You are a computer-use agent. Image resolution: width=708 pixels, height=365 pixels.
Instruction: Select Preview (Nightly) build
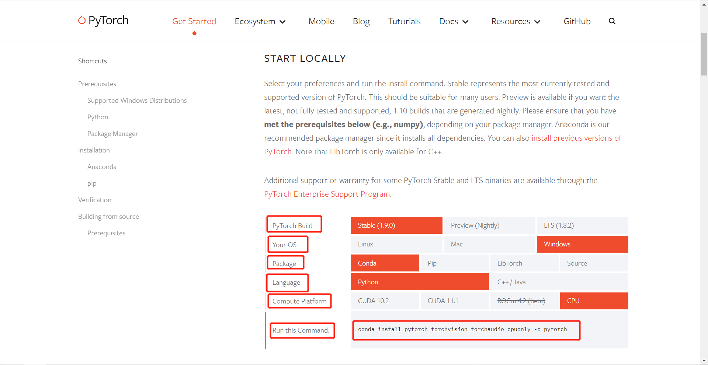(x=489, y=225)
